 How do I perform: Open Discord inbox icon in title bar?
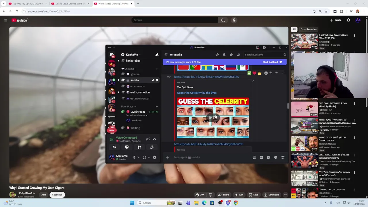pos(258,47)
